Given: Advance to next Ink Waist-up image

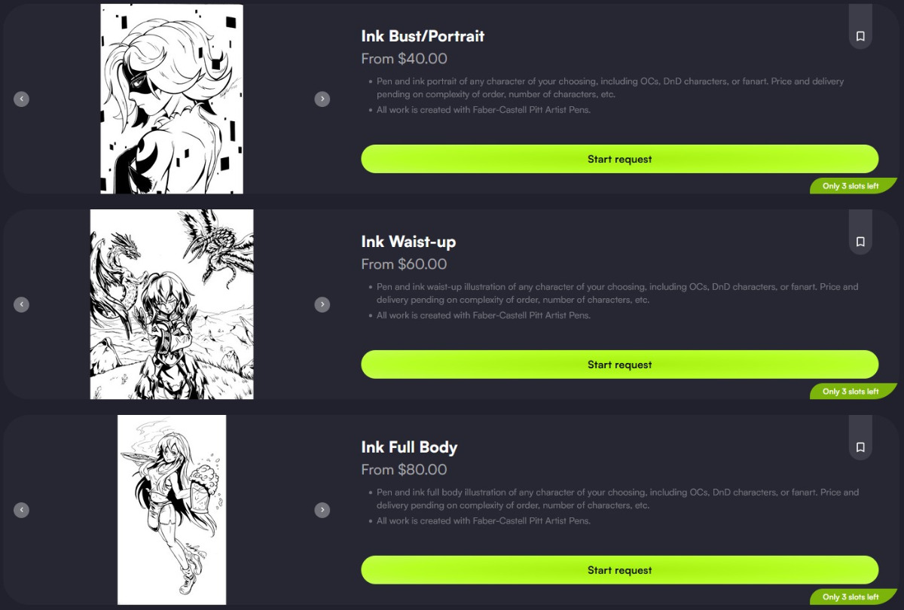Looking at the screenshot, I should click(x=322, y=304).
